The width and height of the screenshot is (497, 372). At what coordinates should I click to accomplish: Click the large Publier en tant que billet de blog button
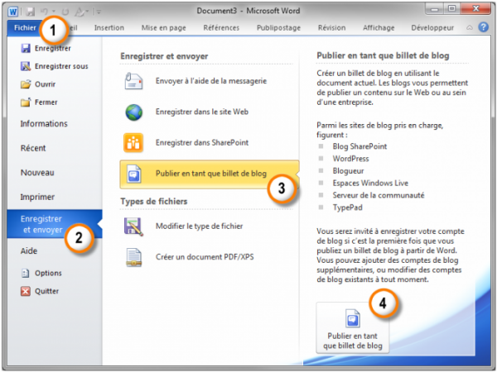[x=353, y=327]
